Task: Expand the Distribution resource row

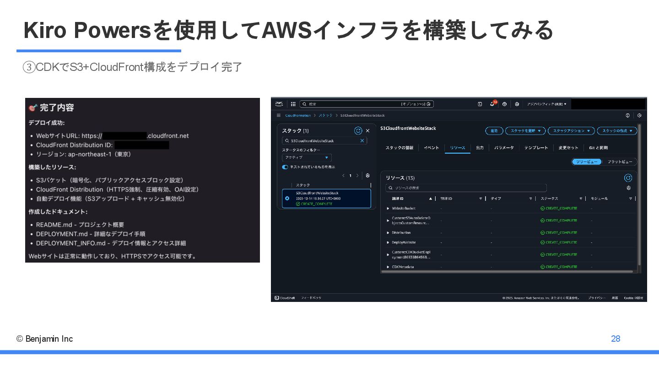Action: click(388, 233)
